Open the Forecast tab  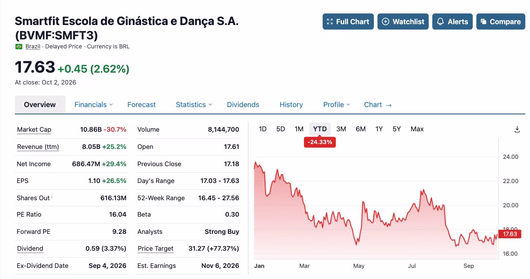pyautogui.click(x=141, y=105)
